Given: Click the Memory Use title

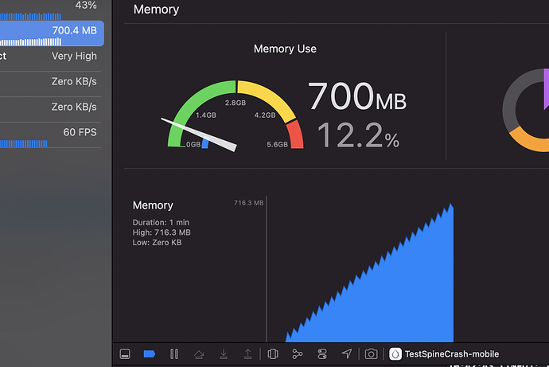Looking at the screenshot, I should coord(285,49).
